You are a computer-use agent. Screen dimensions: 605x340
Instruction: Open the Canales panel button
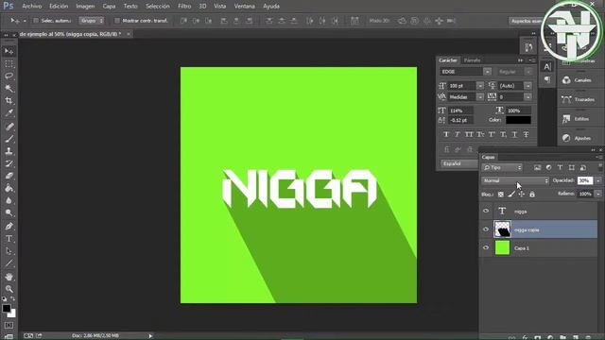pyautogui.click(x=579, y=80)
